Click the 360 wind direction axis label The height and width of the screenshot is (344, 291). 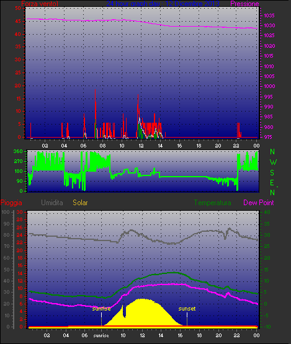[18, 151]
